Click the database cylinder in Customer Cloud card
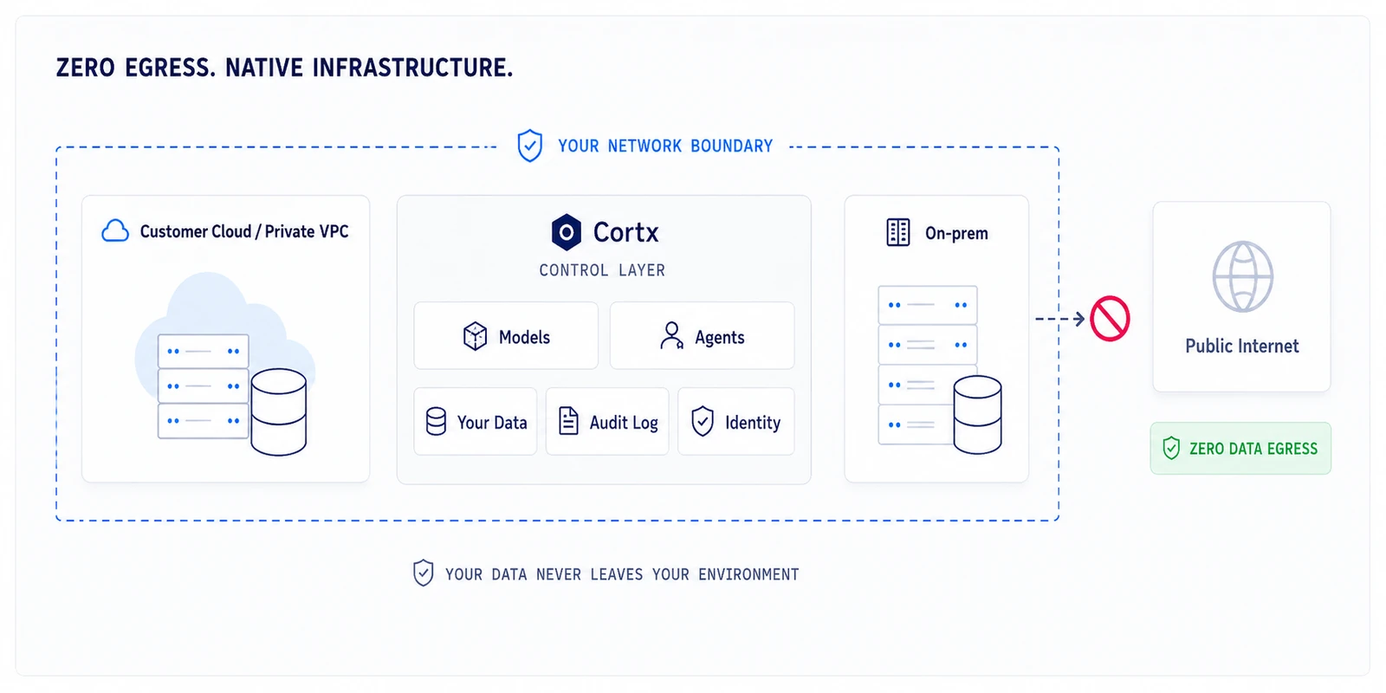1386x693 pixels. coord(279,412)
